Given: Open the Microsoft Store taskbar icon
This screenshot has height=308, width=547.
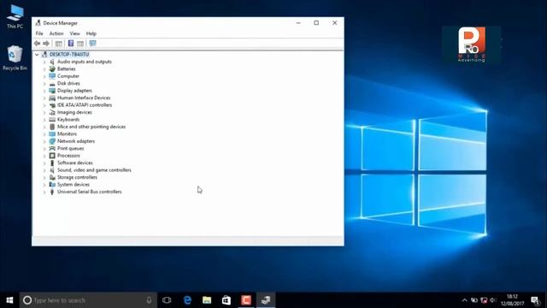Looking at the screenshot, I should pos(226,300).
